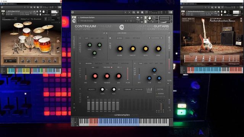The height and width of the screenshot is (137, 244).
Task: Click the settings gear in Rickenbacker Kontakt toolbar
Action: click(x=215, y=7)
